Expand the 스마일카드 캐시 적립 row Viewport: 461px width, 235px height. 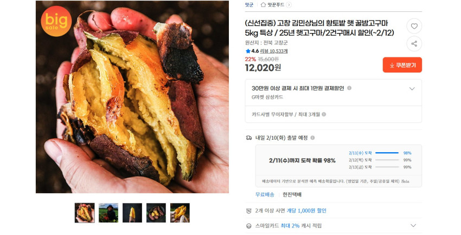coord(413,226)
